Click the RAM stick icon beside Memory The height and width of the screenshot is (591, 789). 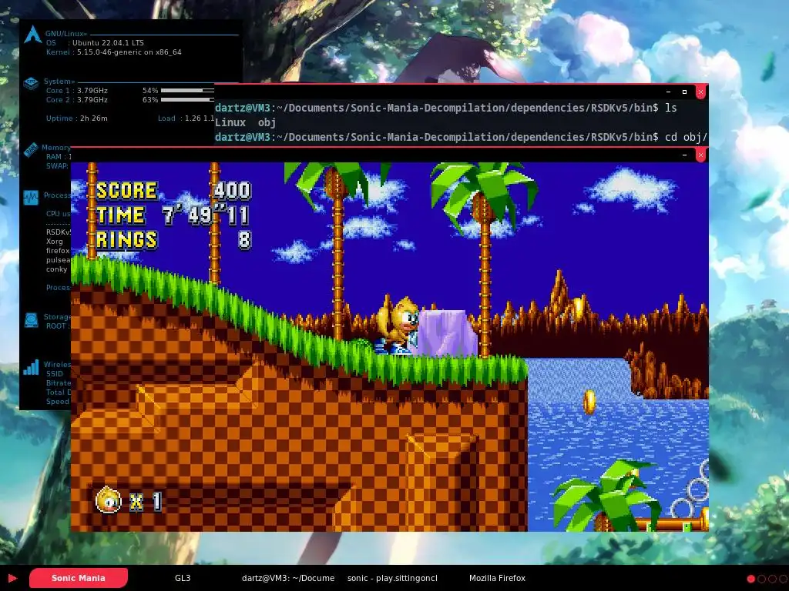point(31,149)
